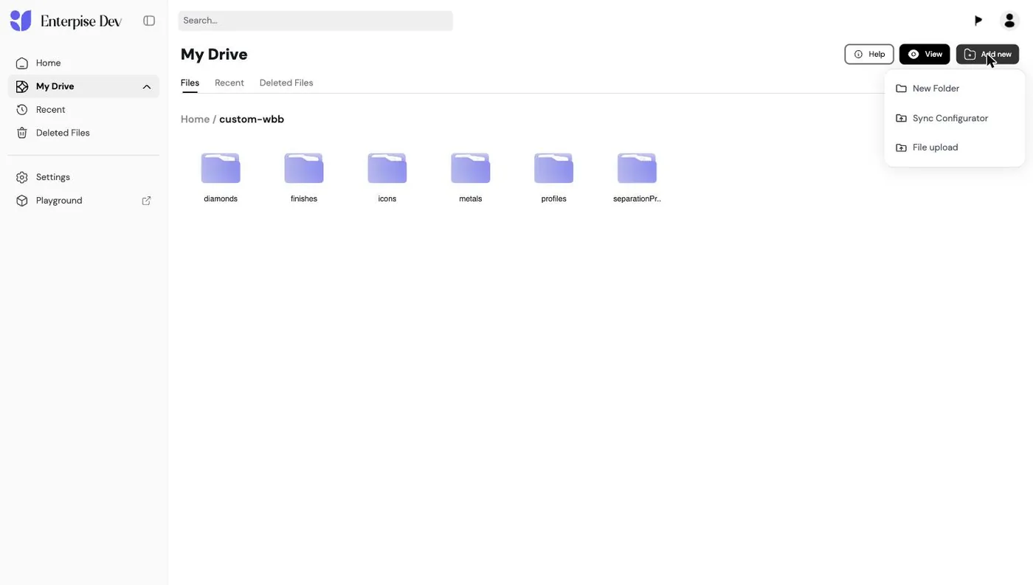Open the icons folder
The height and width of the screenshot is (585, 1033).
point(387,168)
